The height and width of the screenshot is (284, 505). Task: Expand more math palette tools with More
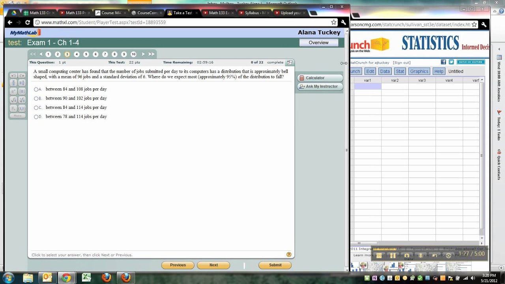point(18,116)
